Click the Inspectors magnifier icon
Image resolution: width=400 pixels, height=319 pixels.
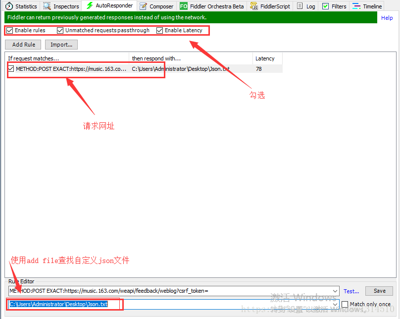47,6
